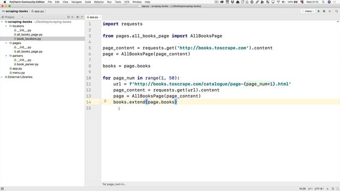
Task: Select the app.py editor tab
Action: (93, 17)
